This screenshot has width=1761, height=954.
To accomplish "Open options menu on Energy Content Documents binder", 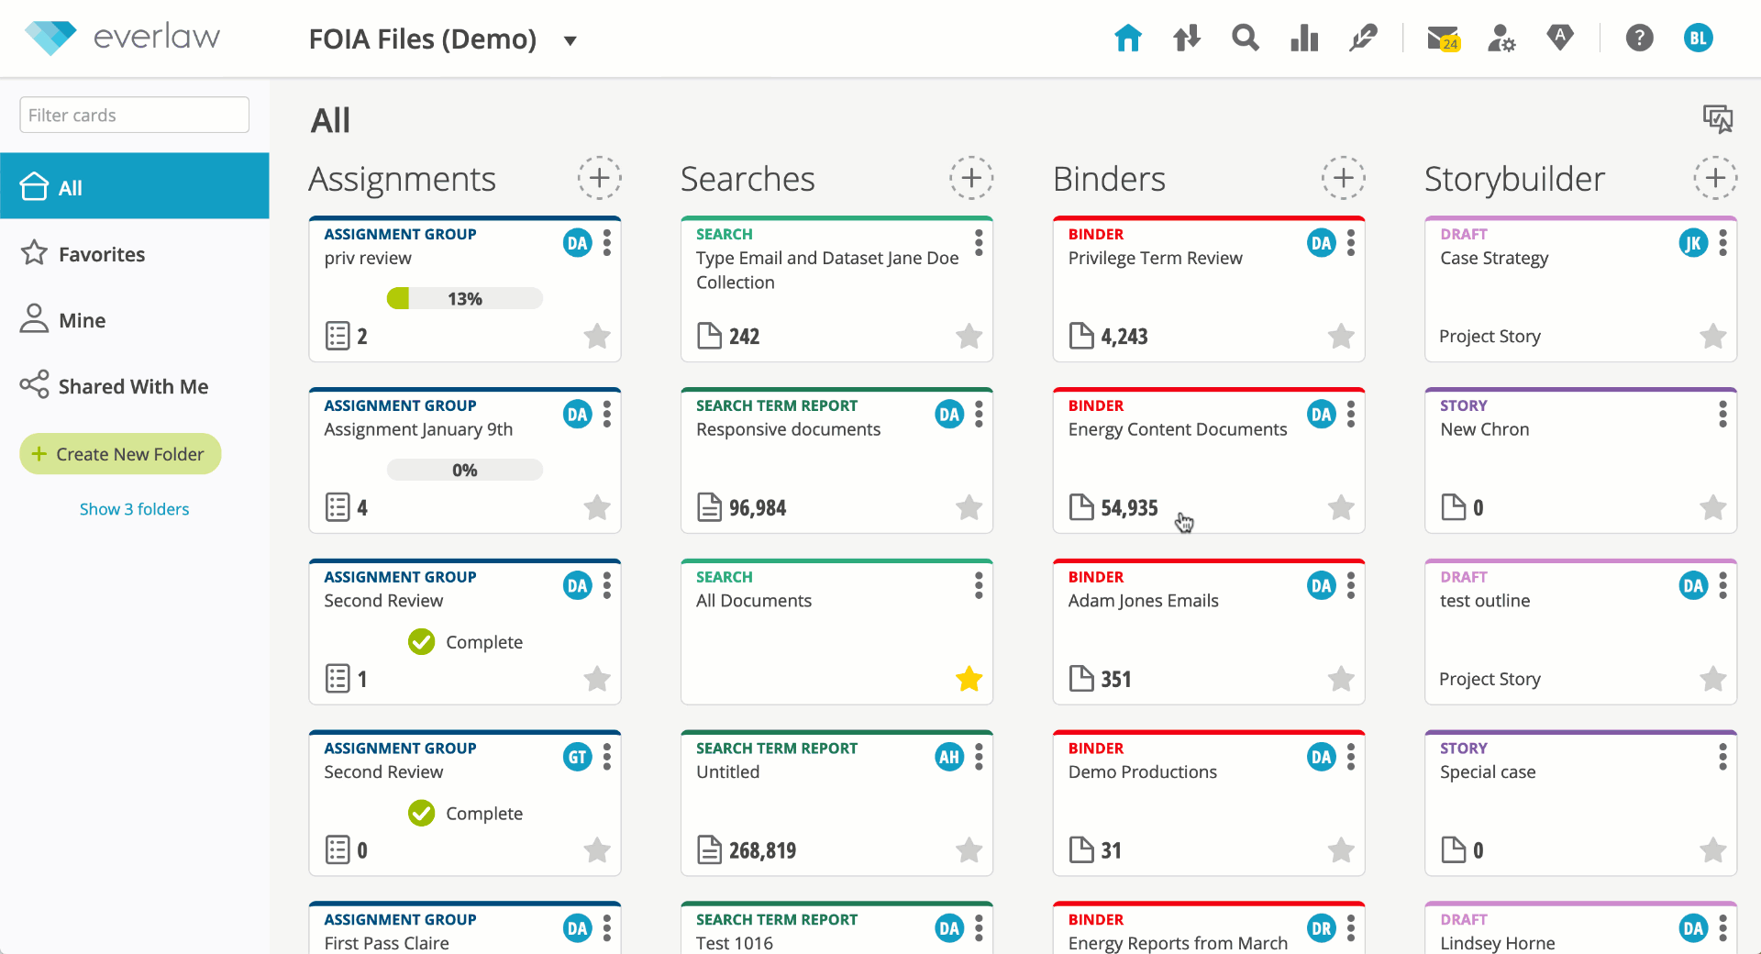I will pyautogui.click(x=1351, y=414).
